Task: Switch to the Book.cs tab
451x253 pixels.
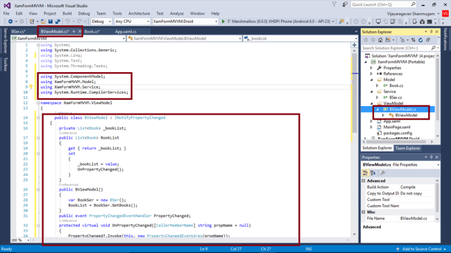Action: (x=92, y=32)
